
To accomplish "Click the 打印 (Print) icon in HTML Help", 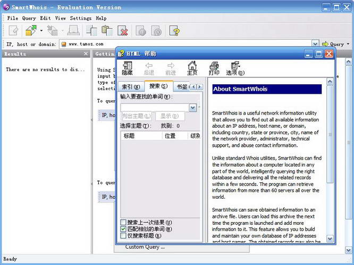I will pyautogui.click(x=214, y=68).
